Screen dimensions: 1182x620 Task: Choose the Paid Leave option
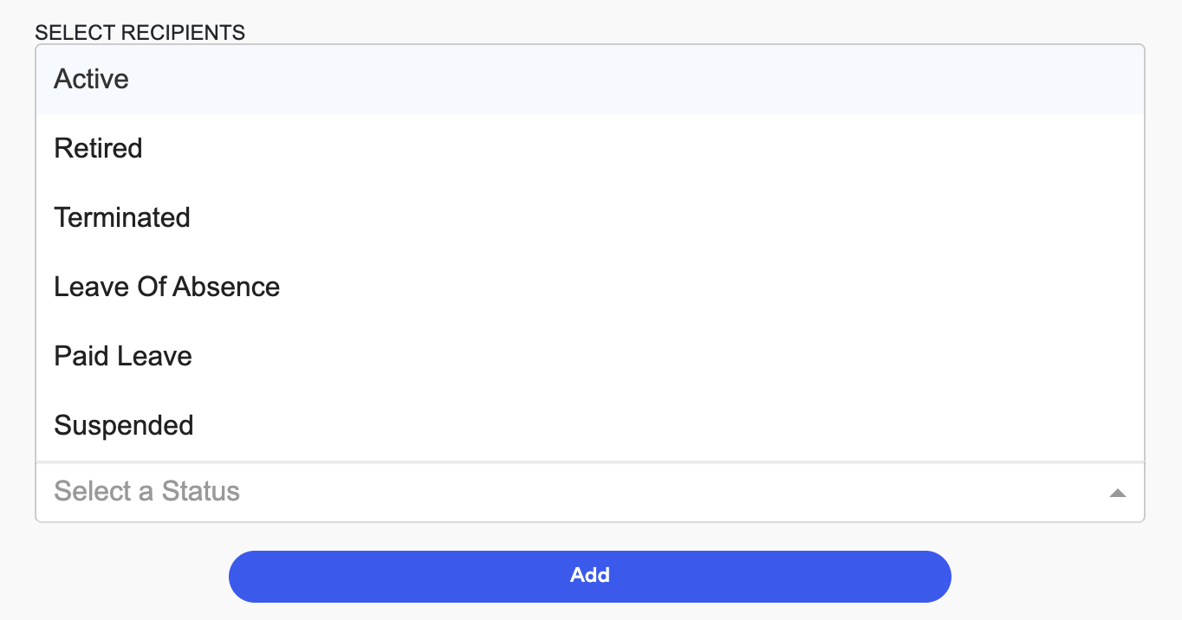[x=123, y=356]
